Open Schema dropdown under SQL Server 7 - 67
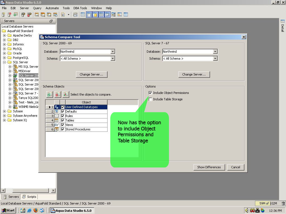The image size is (286, 214). pos(215,59)
